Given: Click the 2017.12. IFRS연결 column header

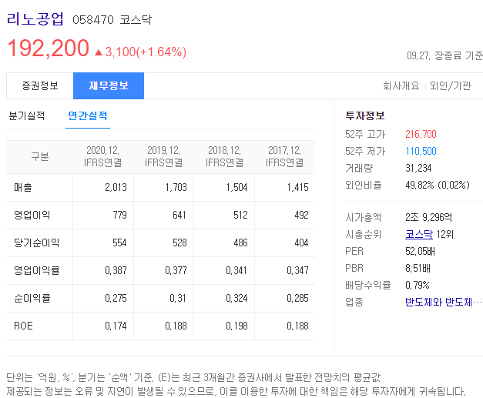Looking at the screenshot, I should (284, 157).
